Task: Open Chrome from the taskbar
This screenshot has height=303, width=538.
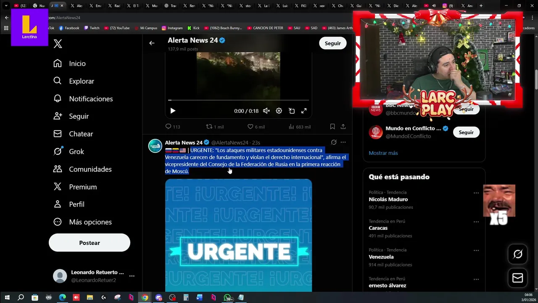Action: click(145, 298)
